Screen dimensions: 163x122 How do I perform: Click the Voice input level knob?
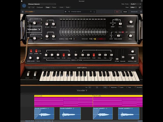(x=35, y=23)
